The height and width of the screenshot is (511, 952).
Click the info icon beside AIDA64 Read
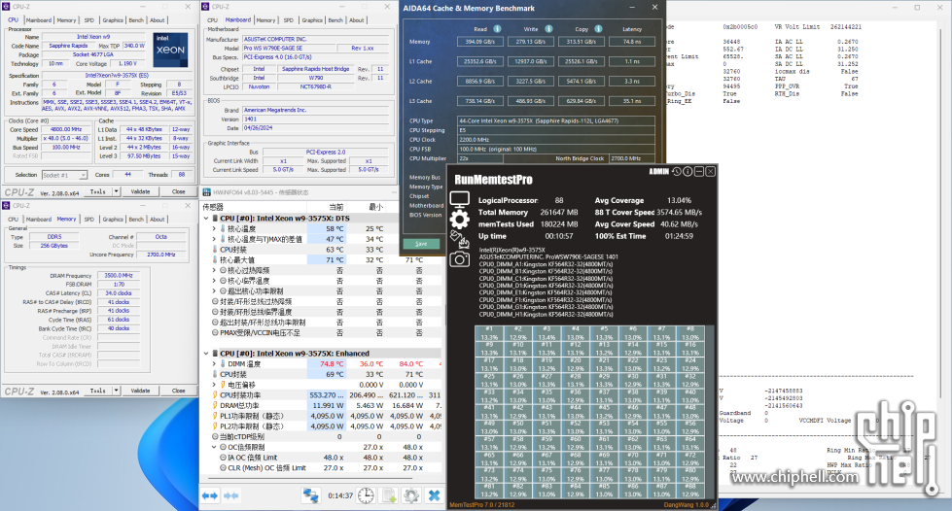point(497,28)
